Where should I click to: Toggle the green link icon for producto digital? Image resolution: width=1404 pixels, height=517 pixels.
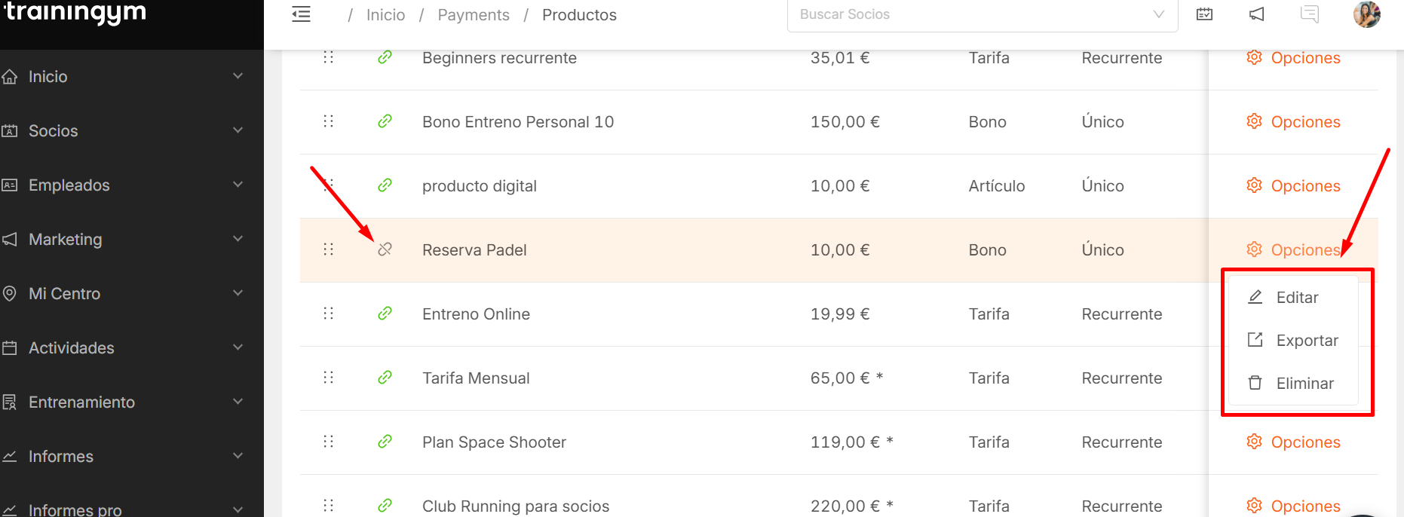click(385, 185)
